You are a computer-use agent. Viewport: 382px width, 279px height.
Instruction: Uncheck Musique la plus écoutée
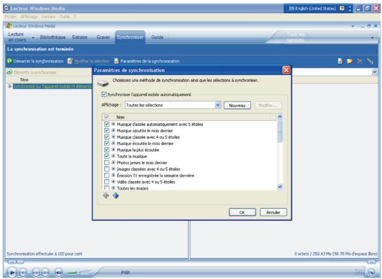pyautogui.click(x=107, y=150)
